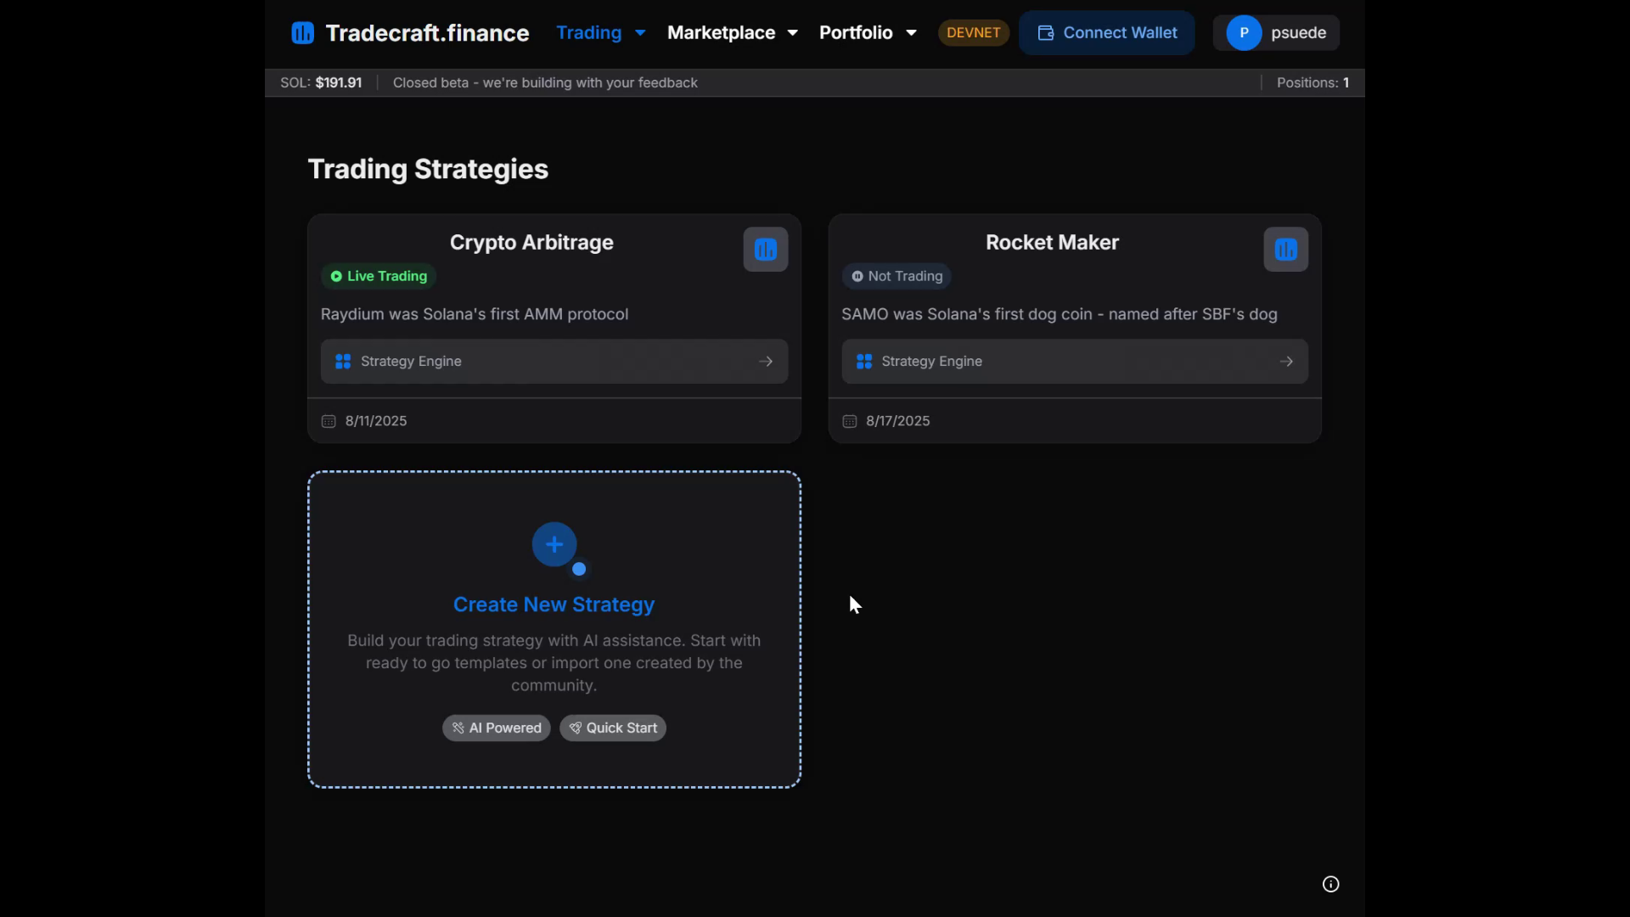Expand the Portfolio dropdown arrow
Screen dimensions: 1630x917
911,33
